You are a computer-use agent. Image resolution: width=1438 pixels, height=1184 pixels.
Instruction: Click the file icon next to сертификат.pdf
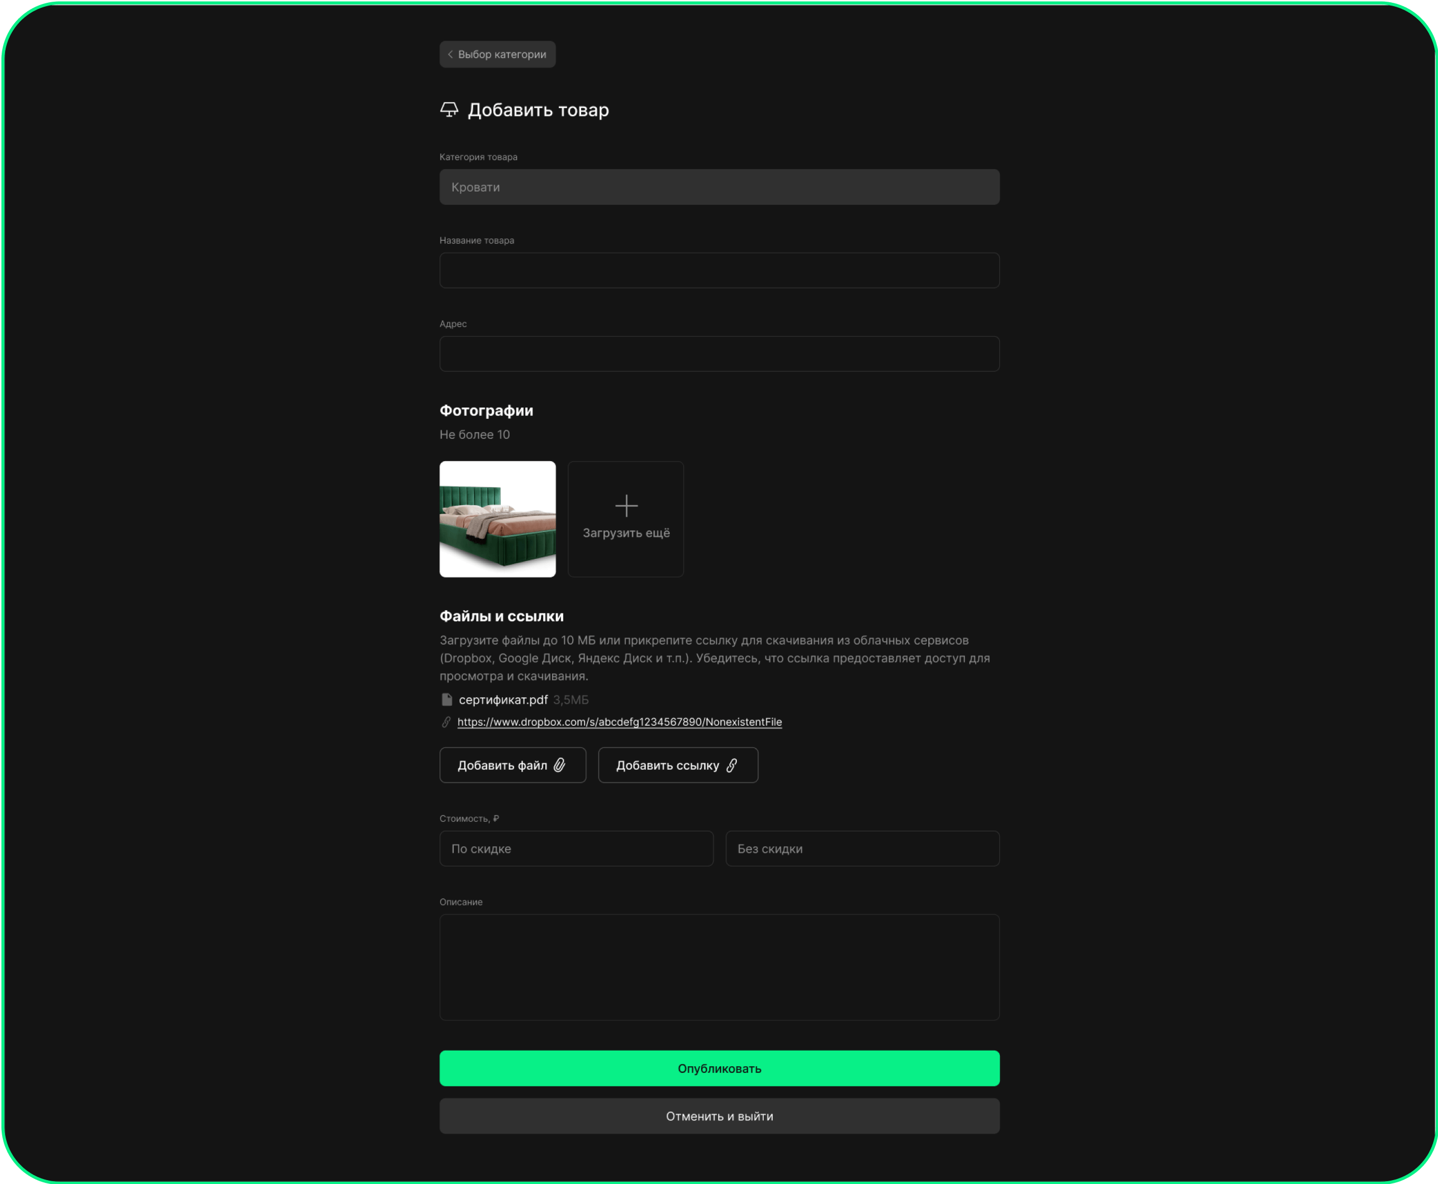tap(447, 700)
